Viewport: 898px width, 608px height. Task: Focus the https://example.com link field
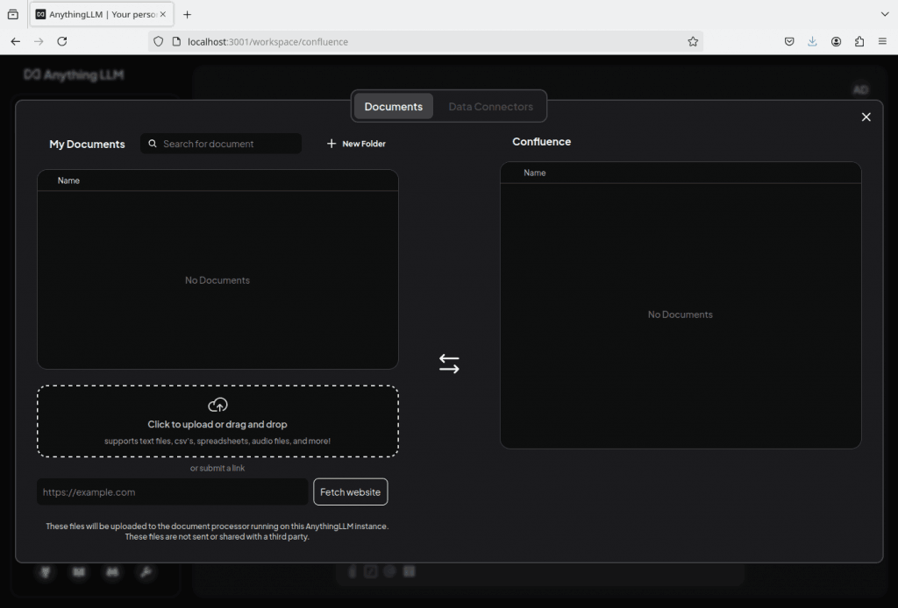[173, 491]
